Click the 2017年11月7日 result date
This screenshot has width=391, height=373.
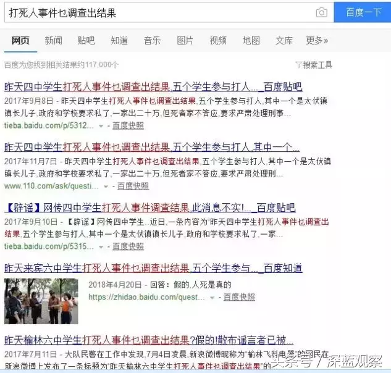click(x=30, y=161)
